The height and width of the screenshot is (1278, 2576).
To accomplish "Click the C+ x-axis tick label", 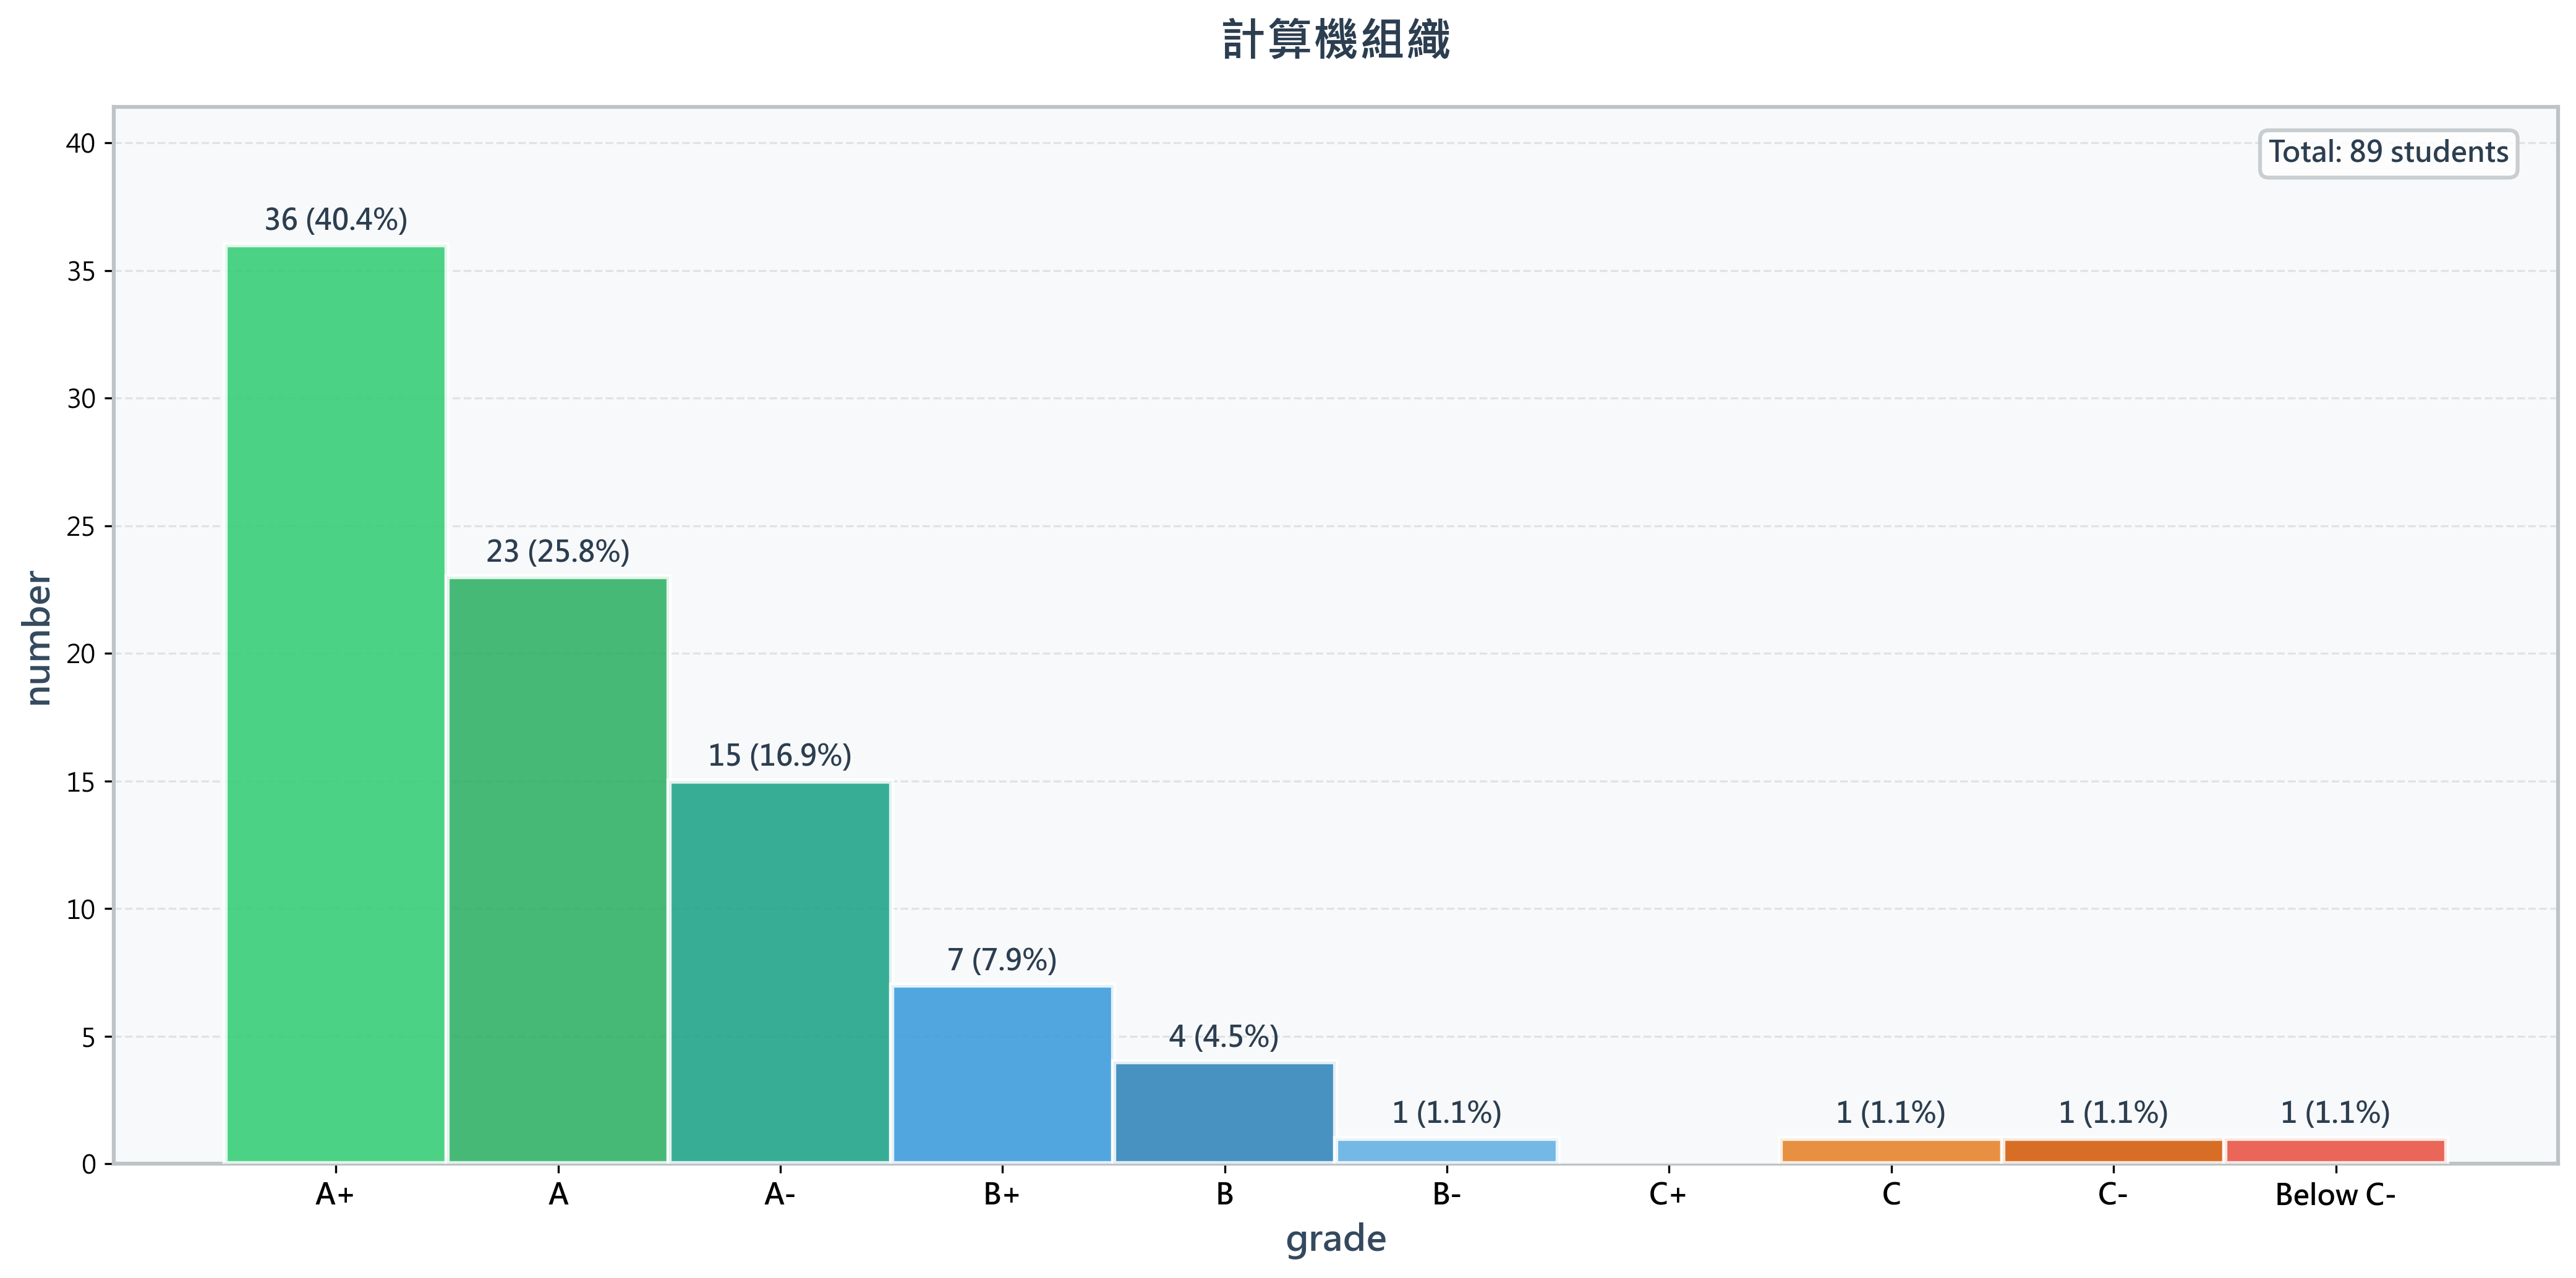I will (1668, 1195).
